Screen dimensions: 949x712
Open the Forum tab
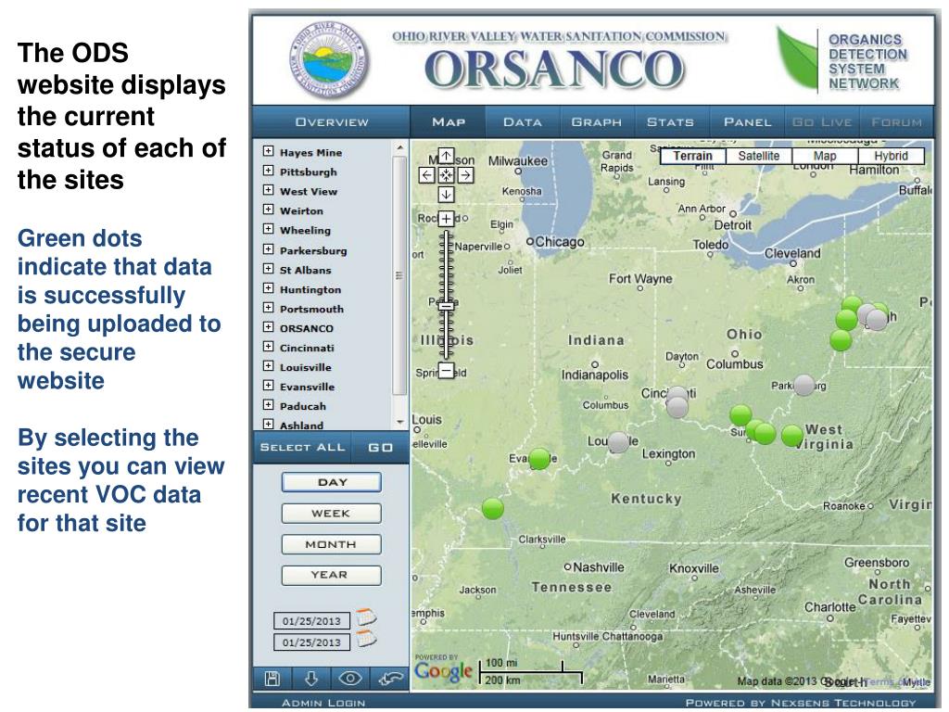click(x=896, y=122)
